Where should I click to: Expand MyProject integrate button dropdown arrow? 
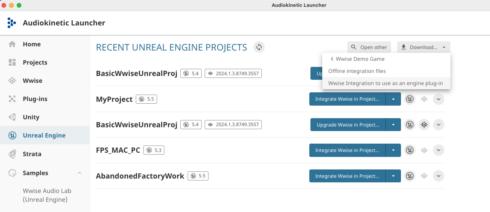coord(393,99)
